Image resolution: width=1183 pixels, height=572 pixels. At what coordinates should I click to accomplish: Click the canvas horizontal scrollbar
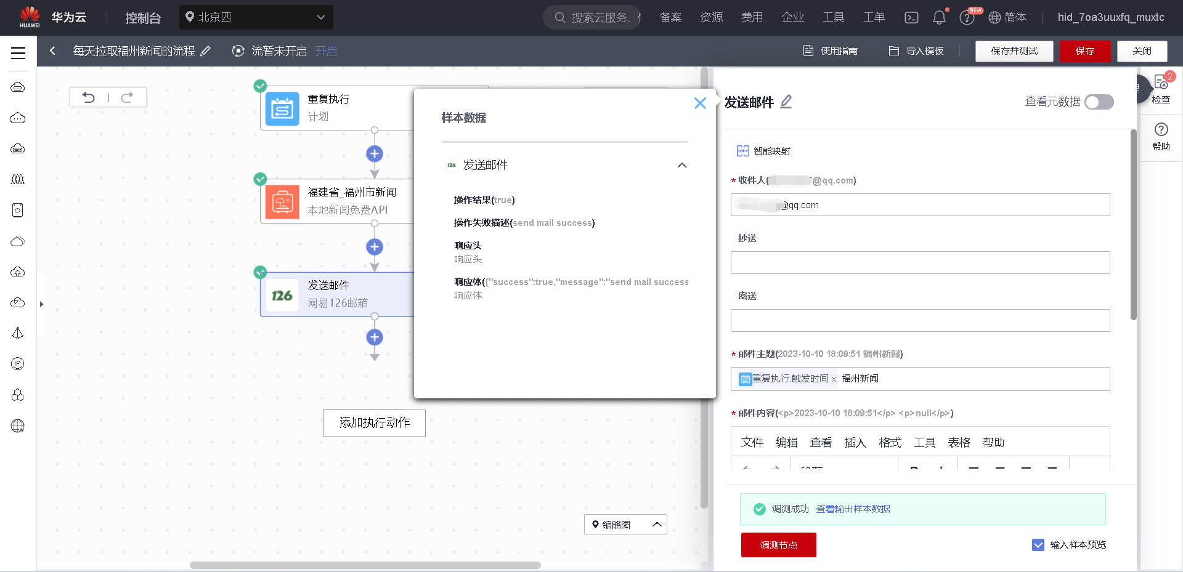click(x=365, y=565)
